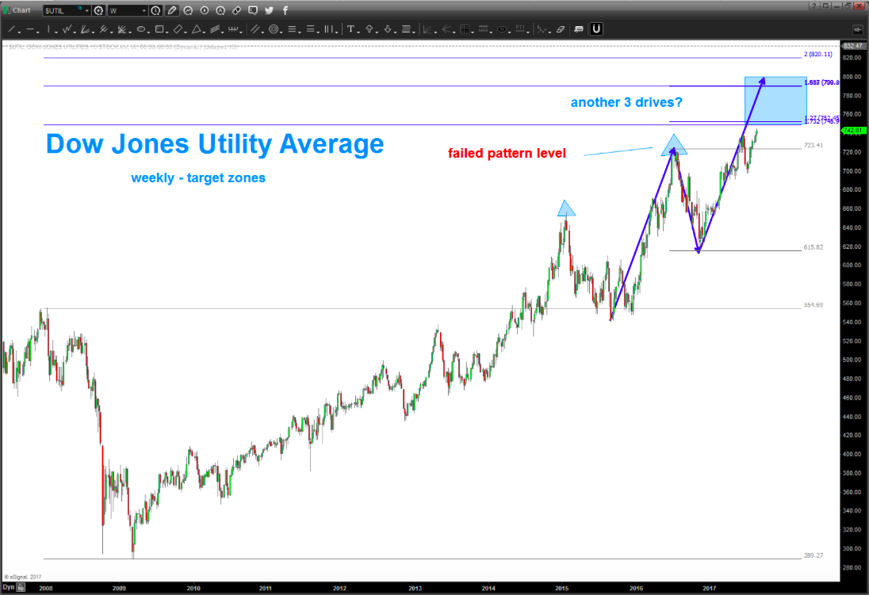
Task: Click the 300.00 price axis label
Action: pyautogui.click(x=852, y=549)
